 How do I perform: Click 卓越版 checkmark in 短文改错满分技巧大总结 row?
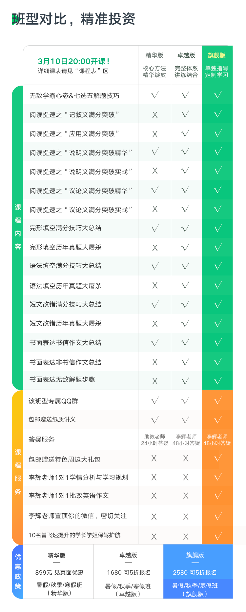[x=186, y=305]
